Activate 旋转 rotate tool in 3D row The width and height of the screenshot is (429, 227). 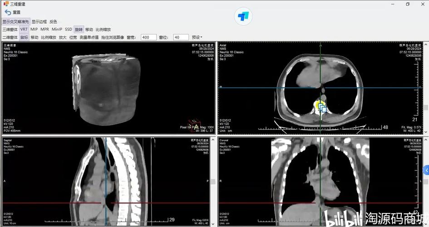(79, 29)
